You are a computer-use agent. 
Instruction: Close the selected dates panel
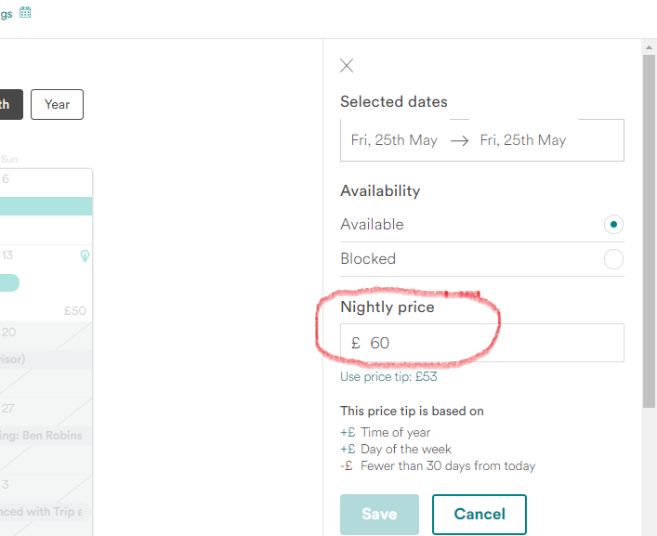click(347, 65)
